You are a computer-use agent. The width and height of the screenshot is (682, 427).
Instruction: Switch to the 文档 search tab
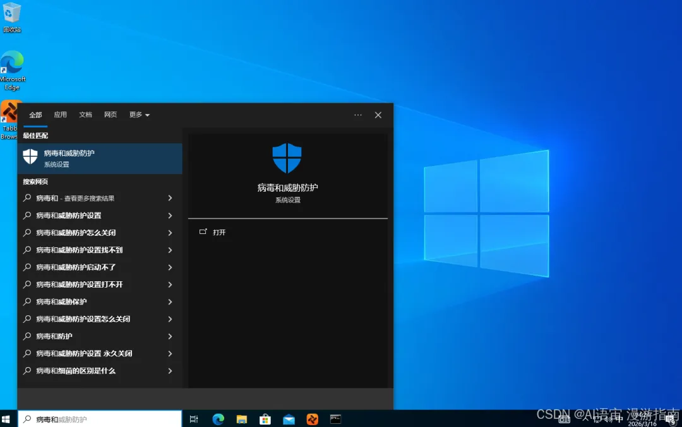tap(85, 115)
